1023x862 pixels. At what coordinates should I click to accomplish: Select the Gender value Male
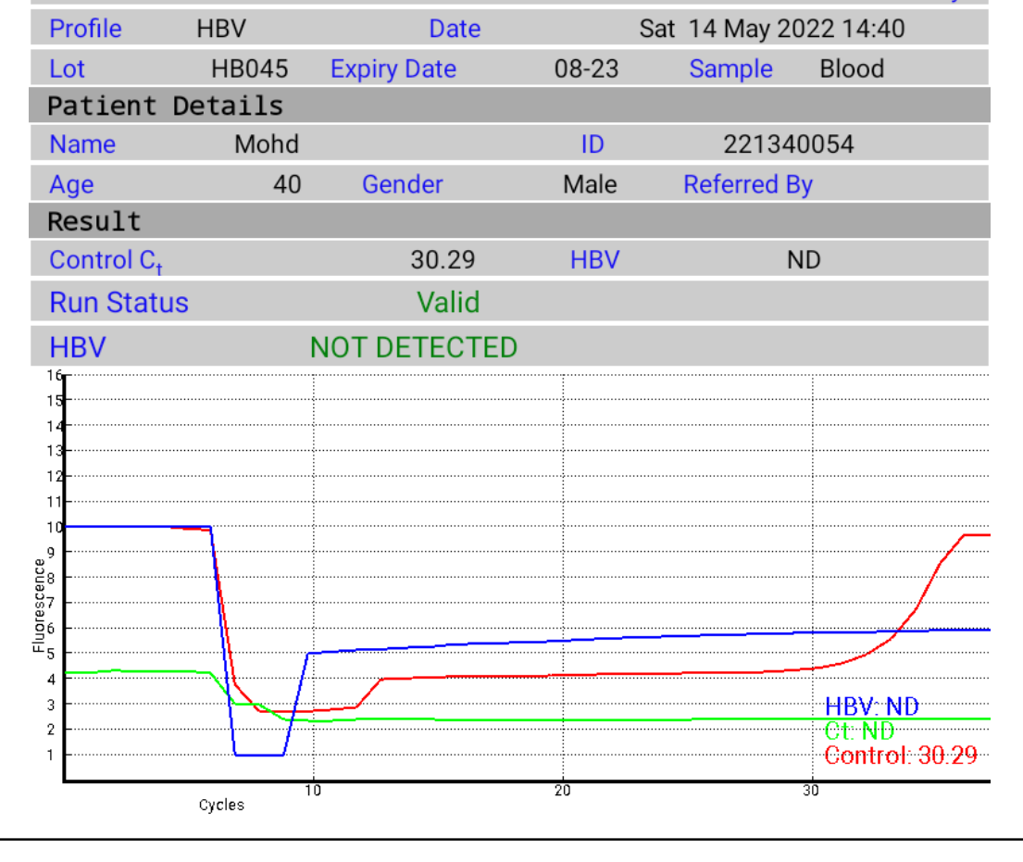click(590, 185)
